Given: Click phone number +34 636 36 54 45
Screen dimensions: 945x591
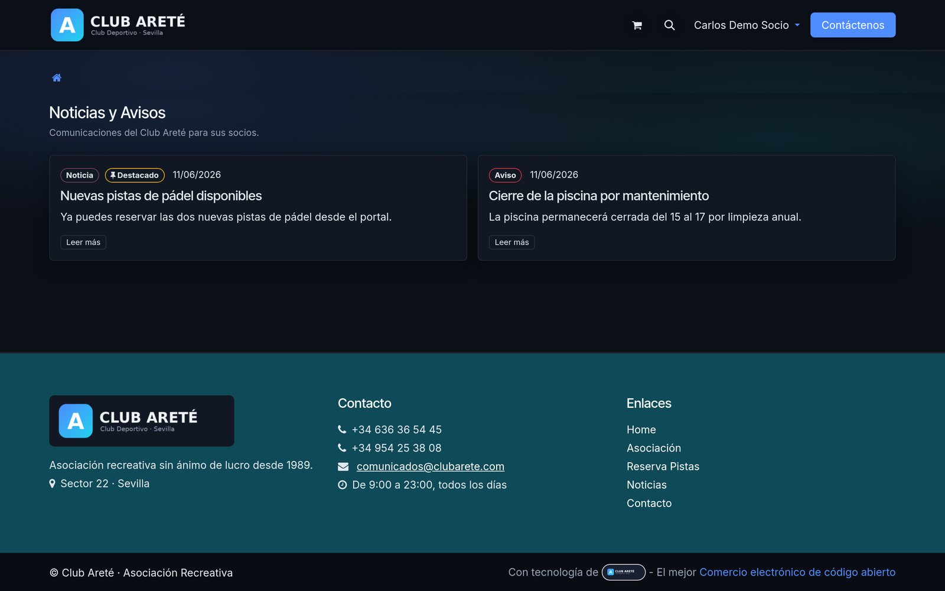Looking at the screenshot, I should click(x=397, y=430).
